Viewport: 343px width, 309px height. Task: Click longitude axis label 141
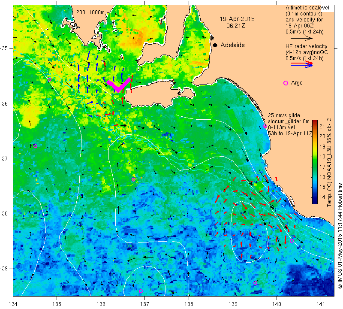tap(321, 304)
